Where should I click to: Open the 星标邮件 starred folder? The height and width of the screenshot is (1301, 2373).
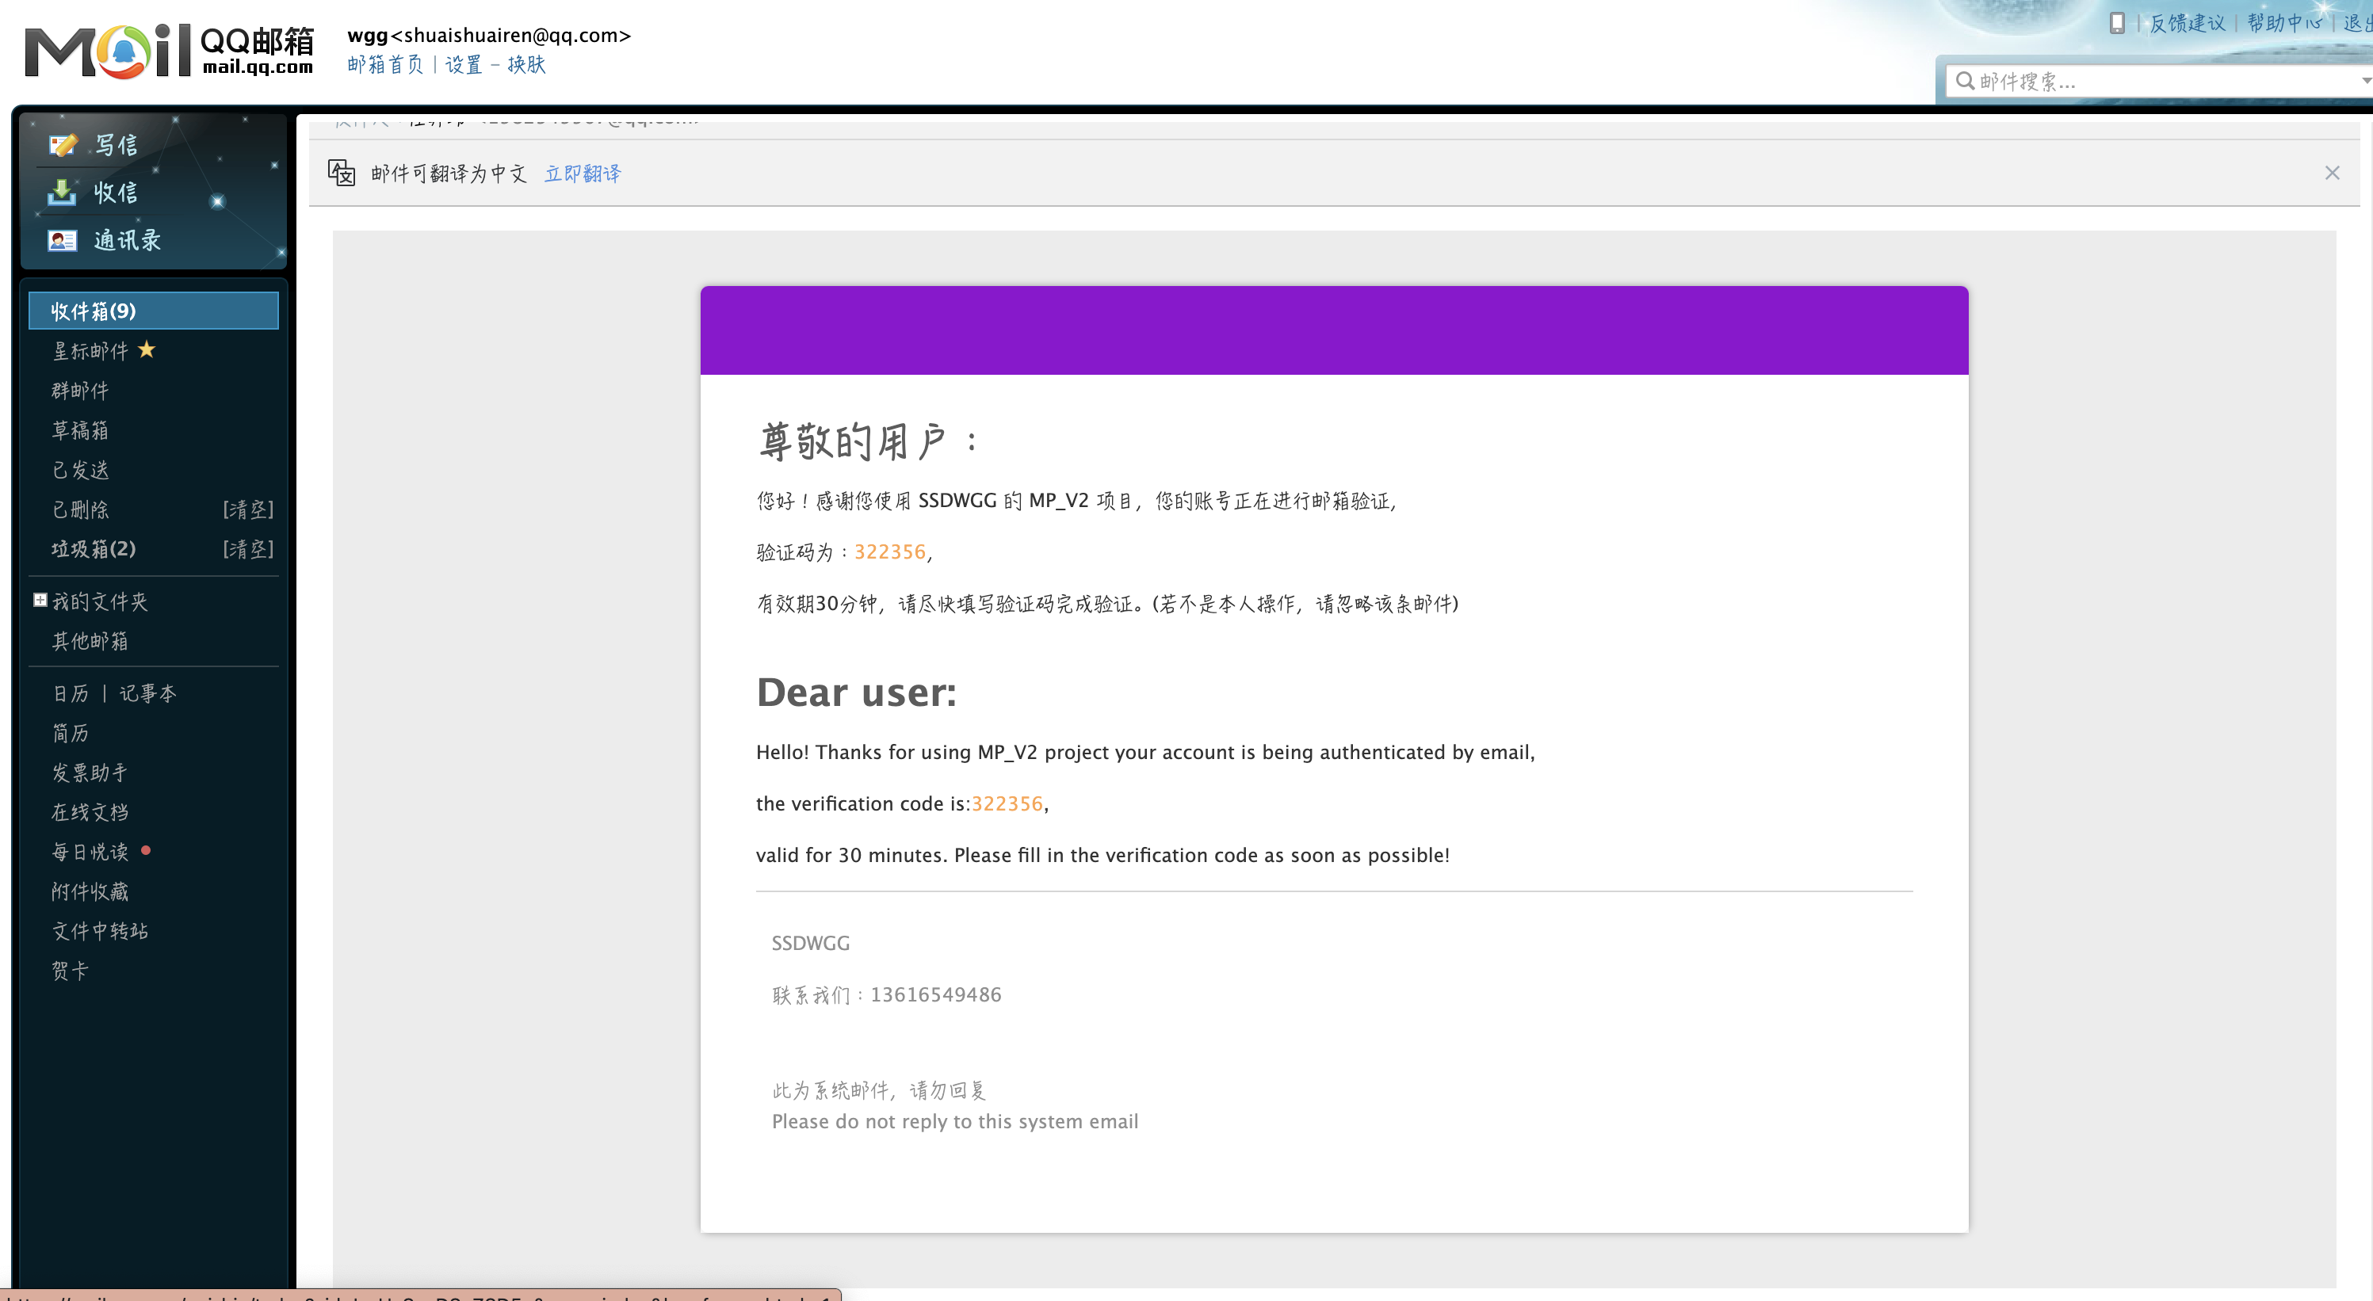[90, 351]
